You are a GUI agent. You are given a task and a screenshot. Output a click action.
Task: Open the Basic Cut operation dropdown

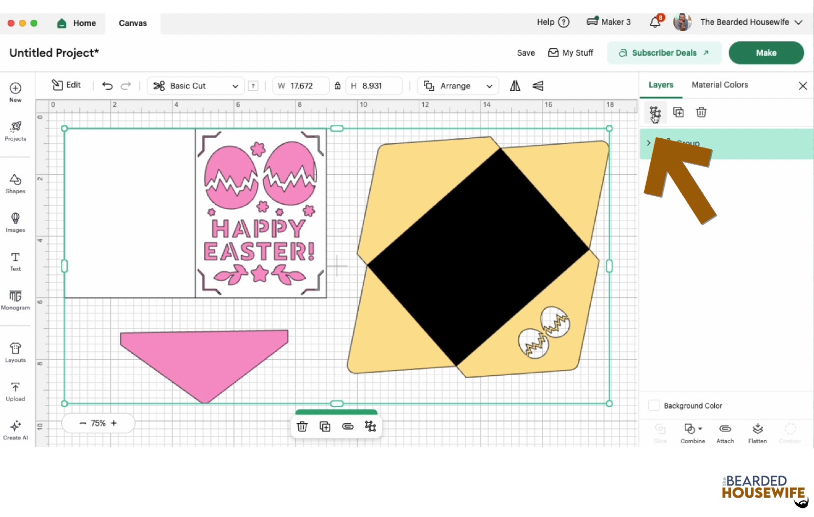tap(195, 86)
